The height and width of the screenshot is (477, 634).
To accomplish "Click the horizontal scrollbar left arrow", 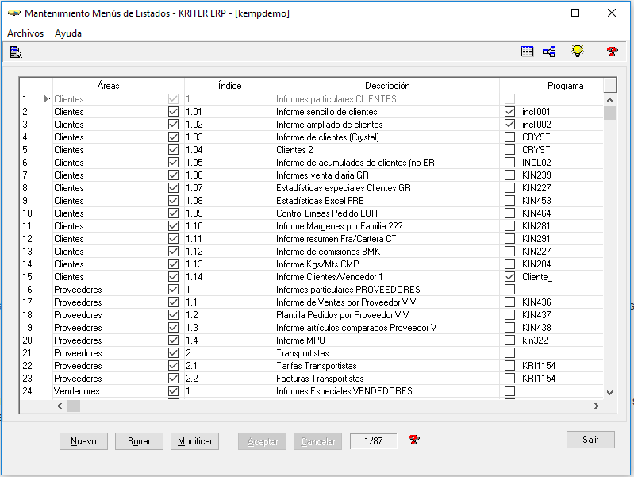I will click(x=60, y=406).
